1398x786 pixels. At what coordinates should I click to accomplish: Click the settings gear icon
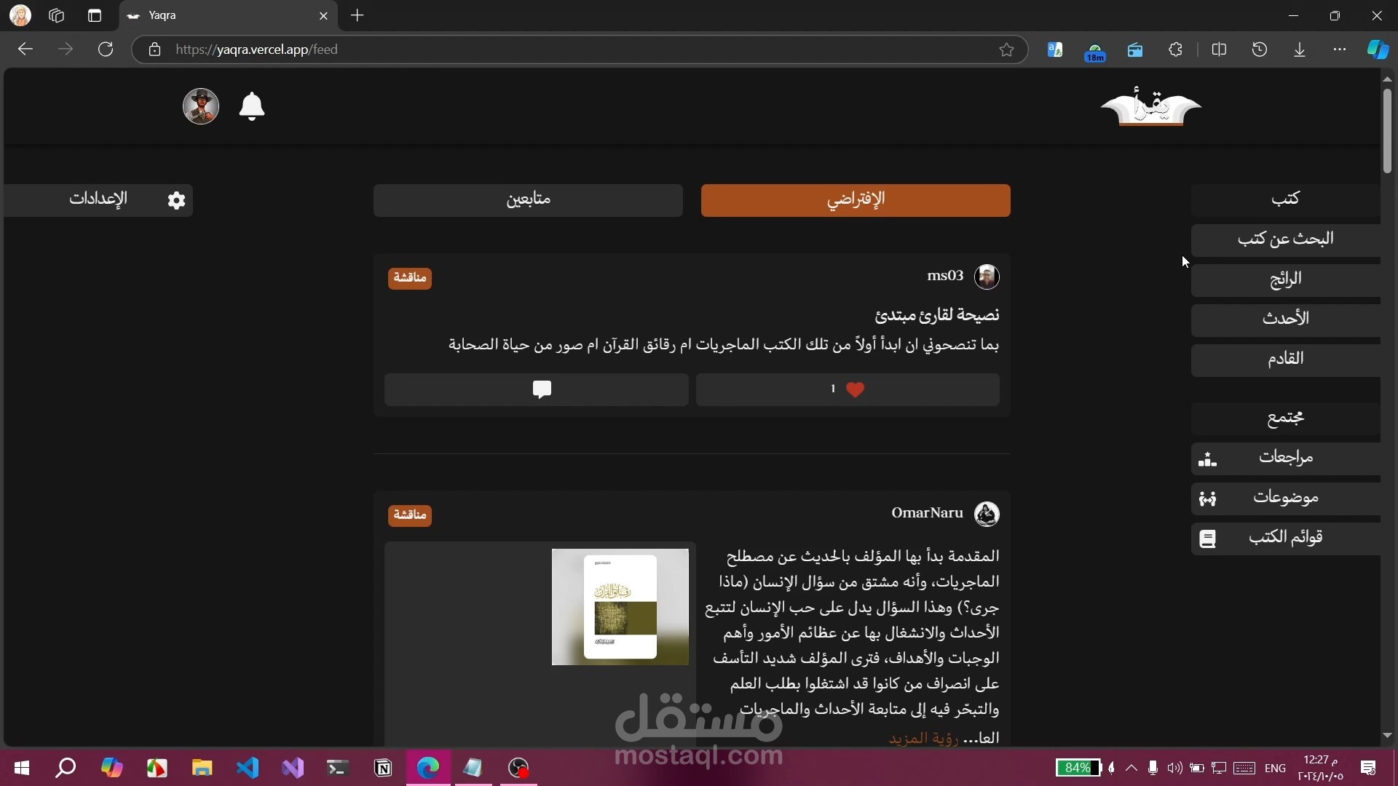pos(176,200)
